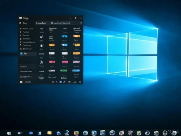Toggle the red switch in the second column
Screen dimensions: 181x136
point(52,62)
